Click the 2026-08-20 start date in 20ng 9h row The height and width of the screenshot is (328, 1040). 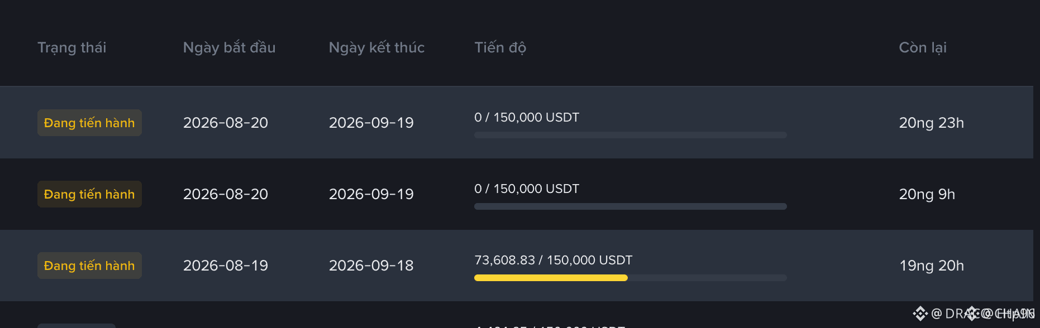(226, 194)
